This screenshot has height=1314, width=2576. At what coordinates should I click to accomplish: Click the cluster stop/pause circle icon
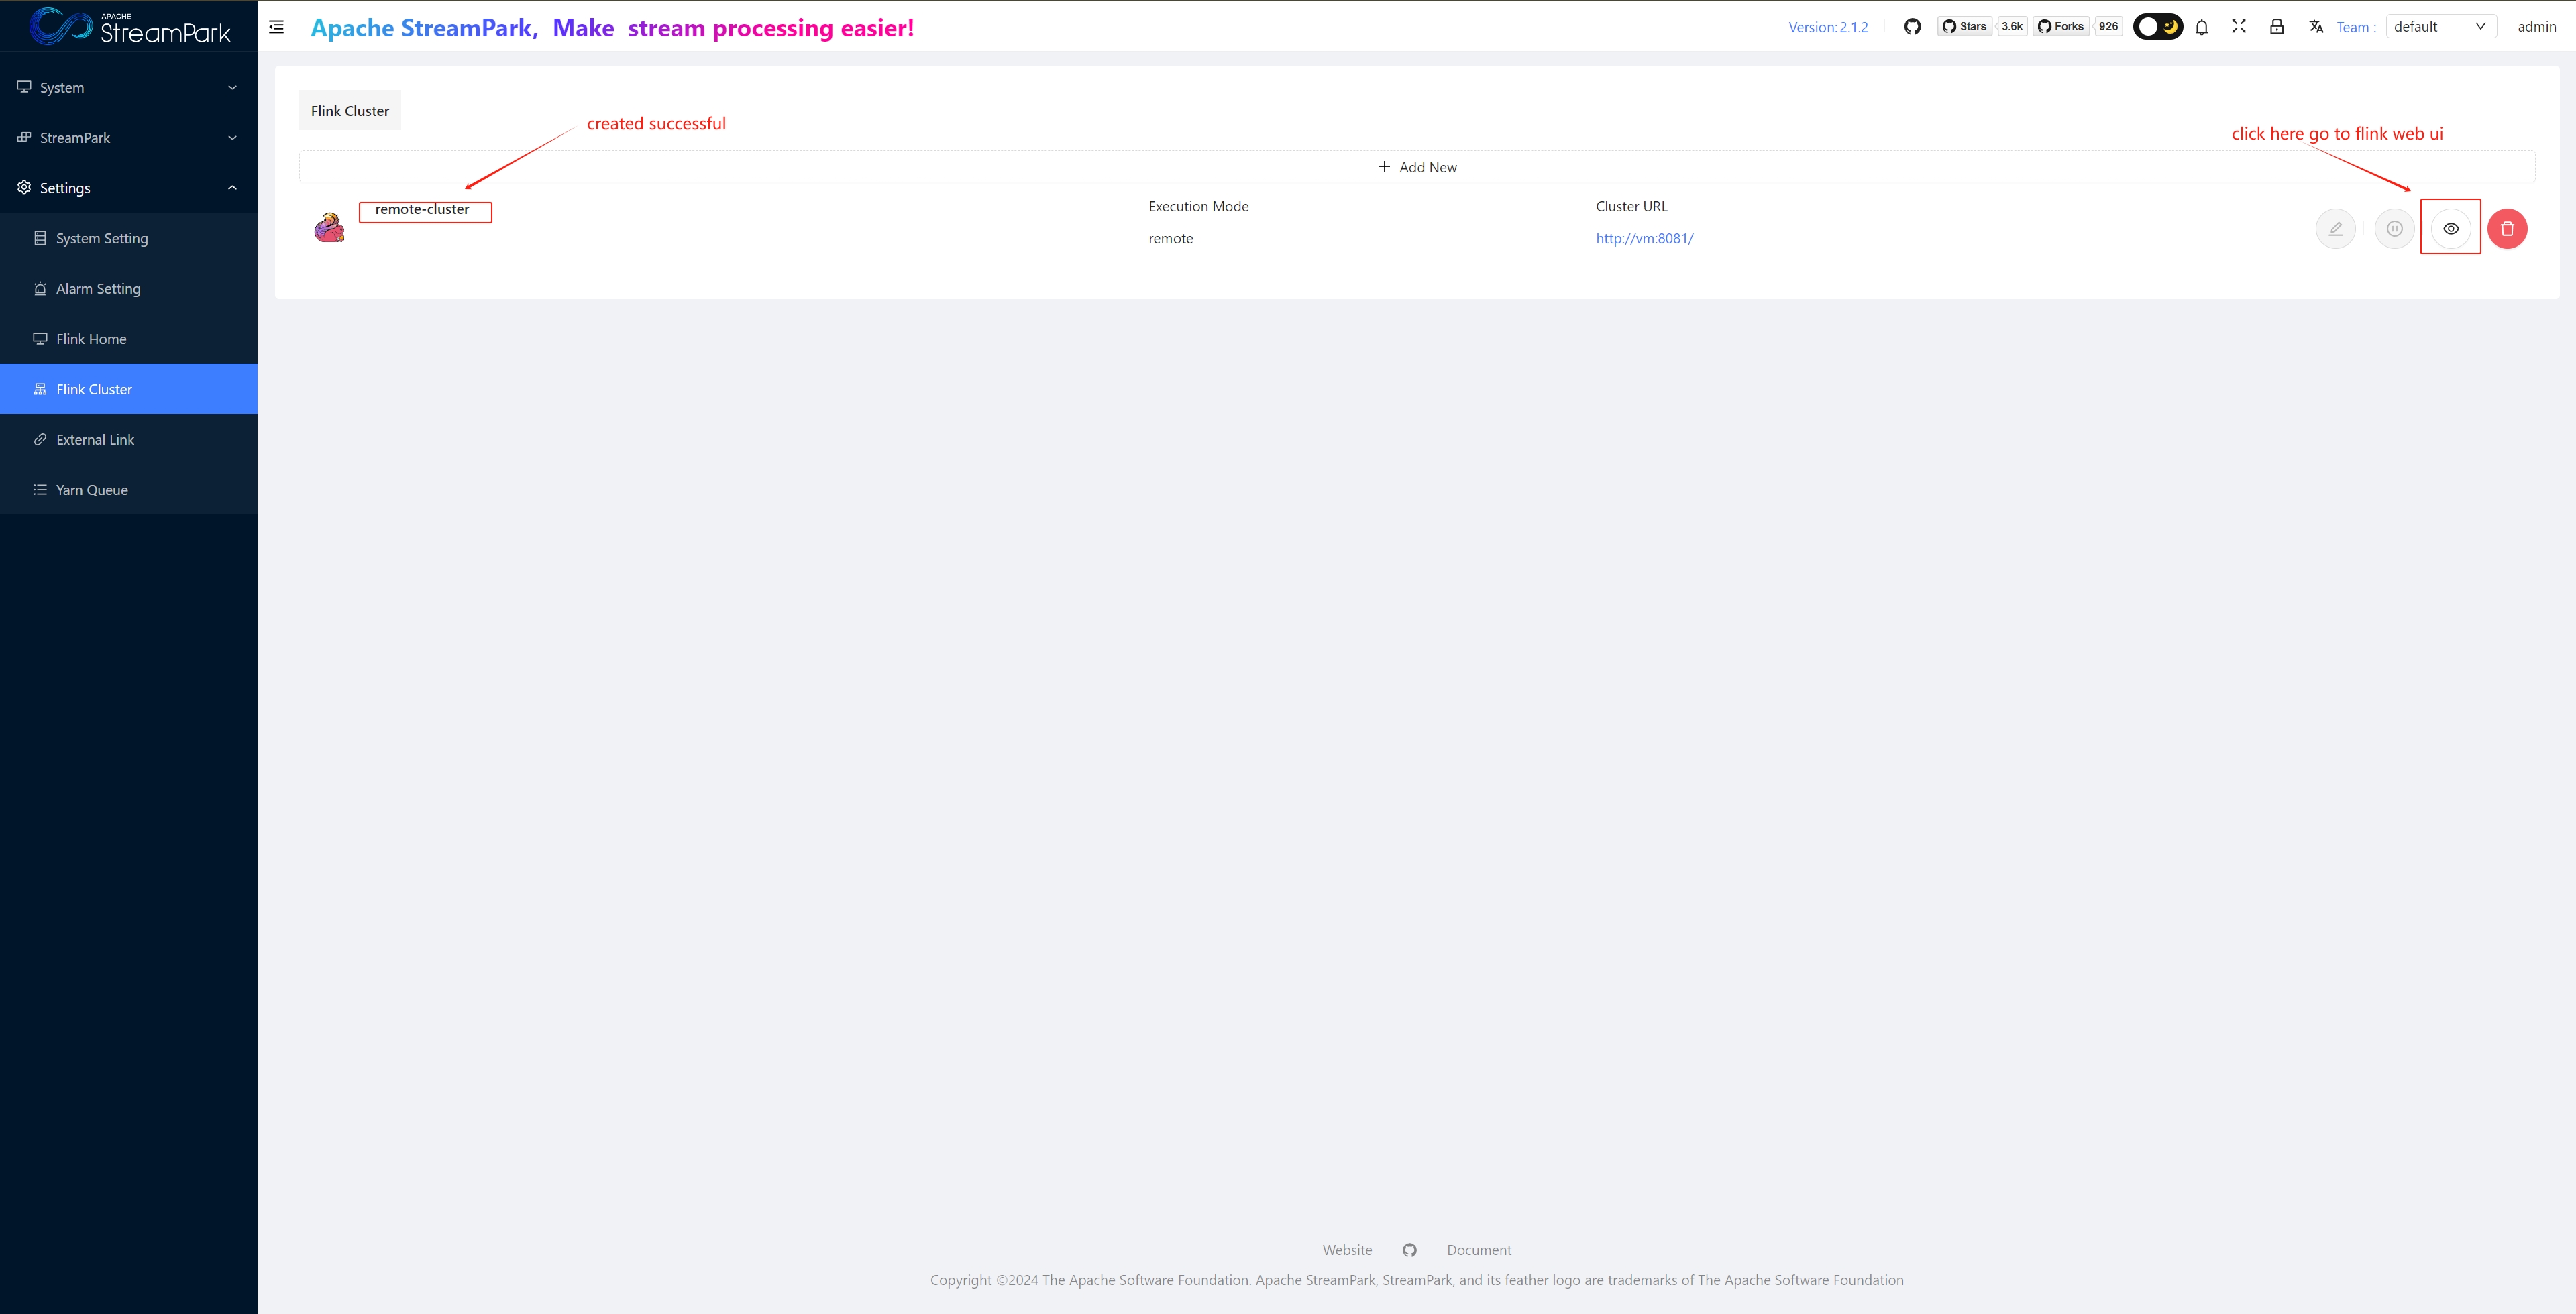click(2394, 229)
